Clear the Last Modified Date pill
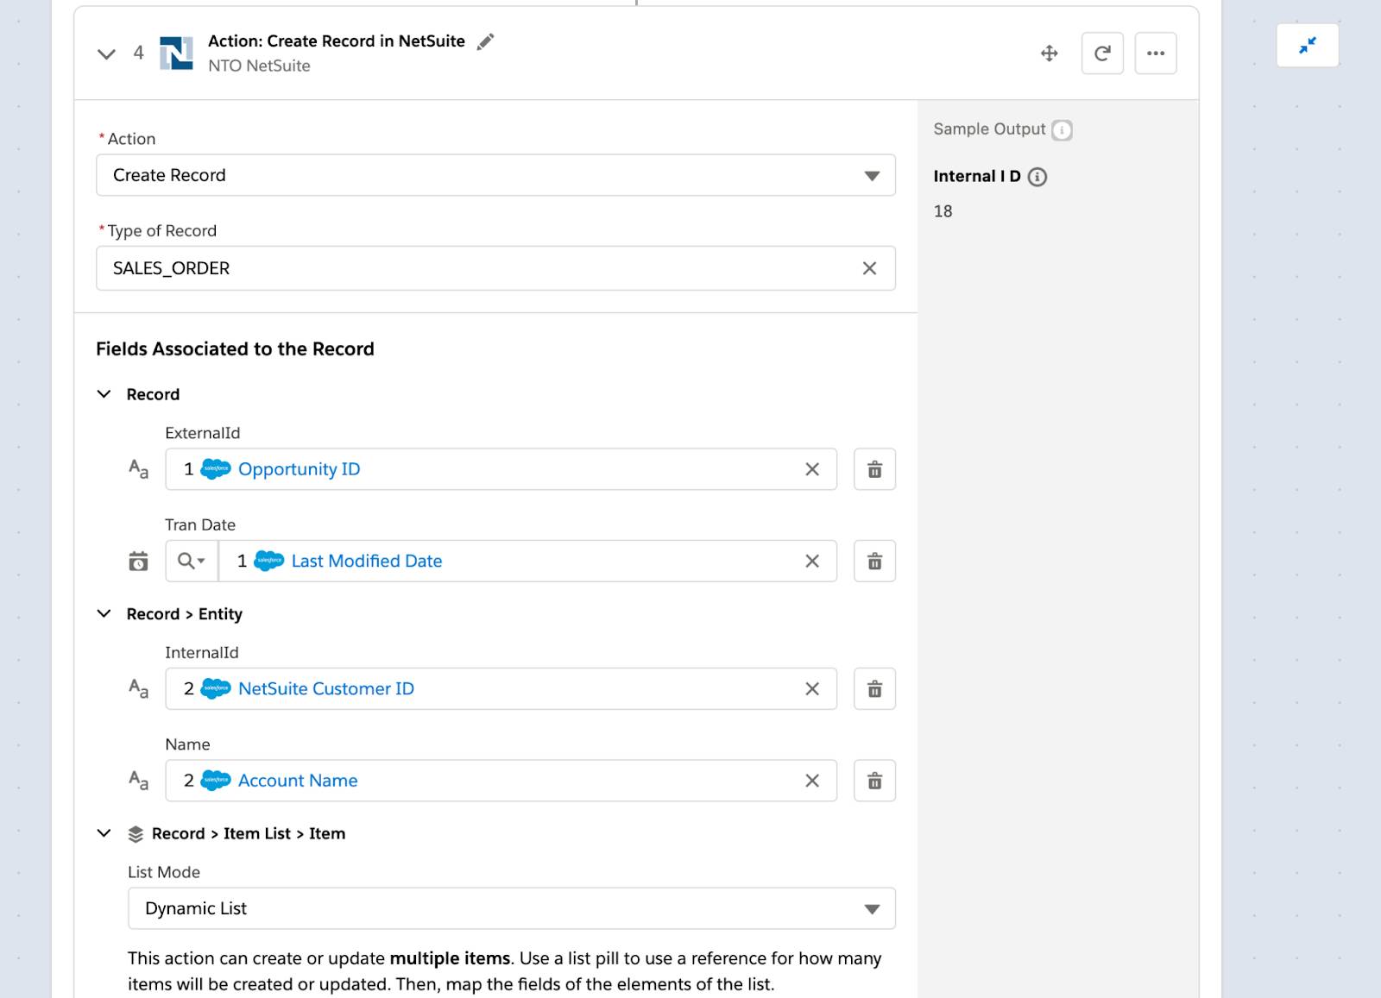The height and width of the screenshot is (998, 1381). pos(812,561)
